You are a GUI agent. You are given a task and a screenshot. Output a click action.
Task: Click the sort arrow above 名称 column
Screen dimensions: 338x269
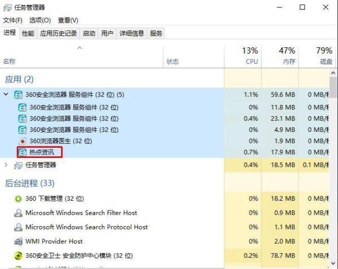tap(80, 48)
